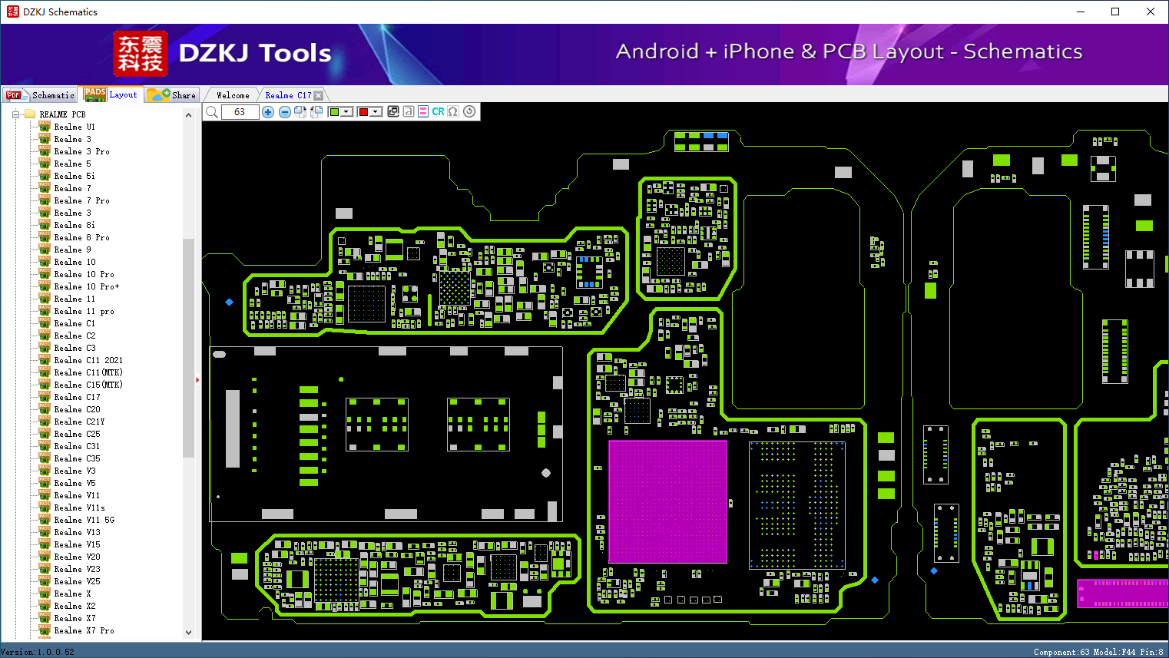Click the PADS icon beside Realme C1

(x=45, y=323)
